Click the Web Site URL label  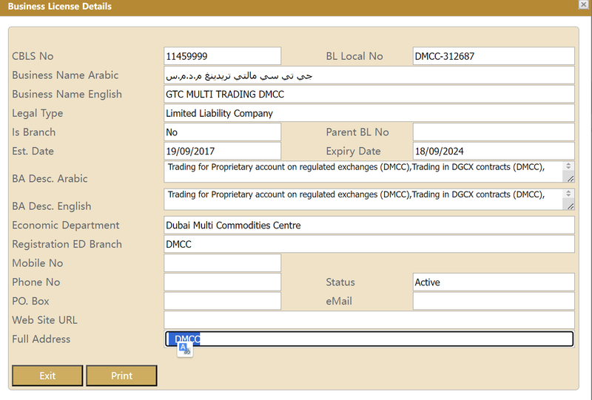[x=44, y=320]
